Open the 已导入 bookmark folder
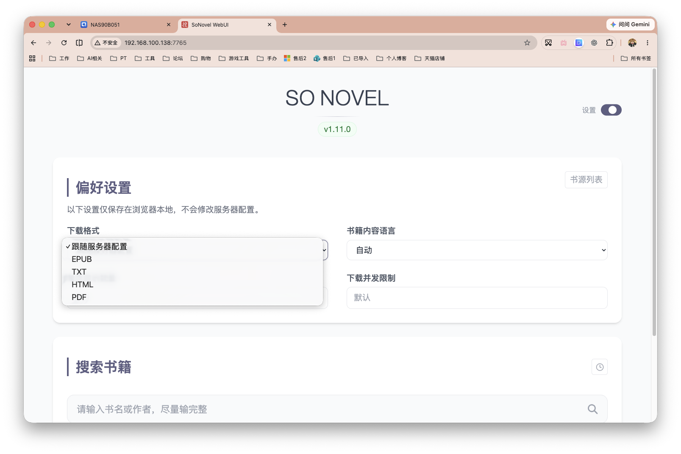The height and width of the screenshot is (454, 681). [x=356, y=58]
